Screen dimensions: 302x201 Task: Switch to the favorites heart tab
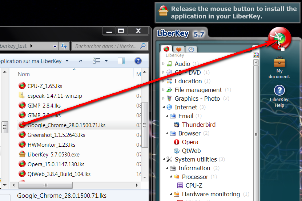click(x=179, y=49)
